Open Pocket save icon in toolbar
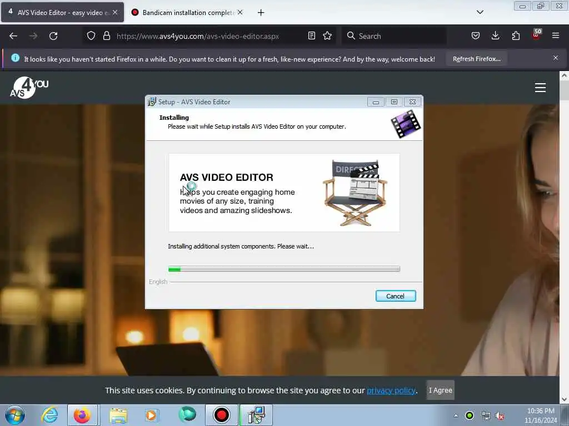569x426 pixels. click(476, 36)
